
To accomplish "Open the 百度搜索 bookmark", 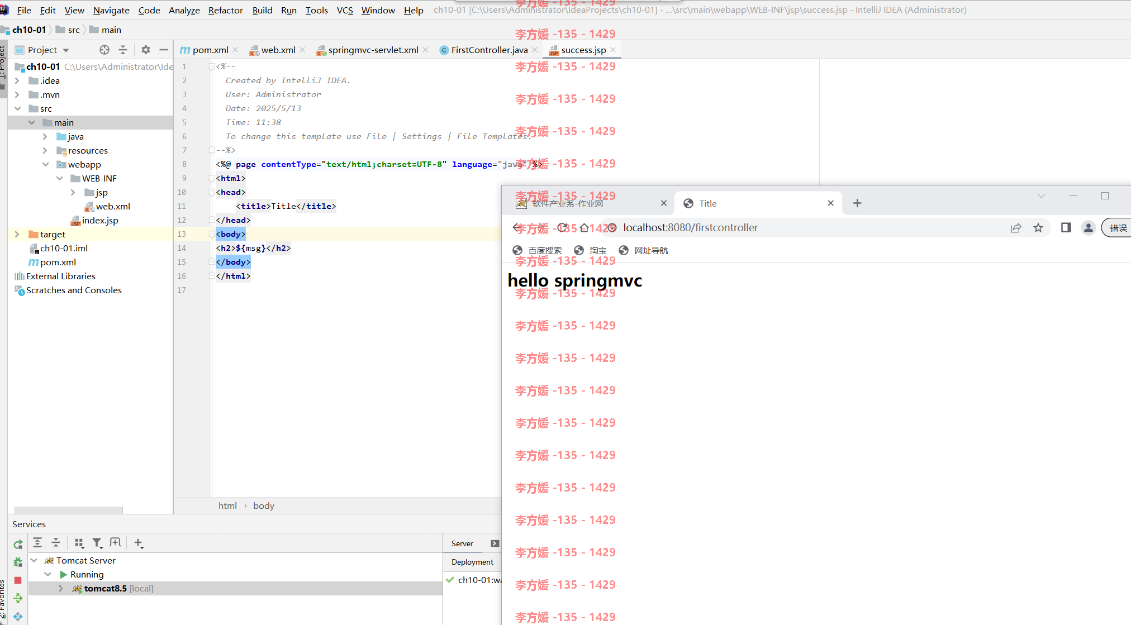I will coord(537,250).
